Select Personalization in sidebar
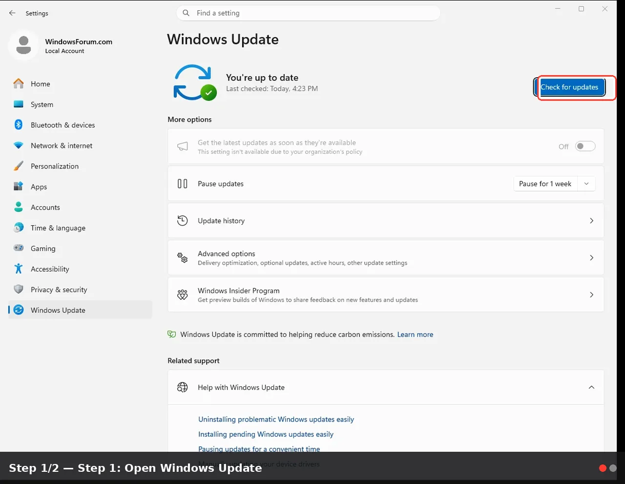This screenshot has height=484, width=625. pos(80,166)
